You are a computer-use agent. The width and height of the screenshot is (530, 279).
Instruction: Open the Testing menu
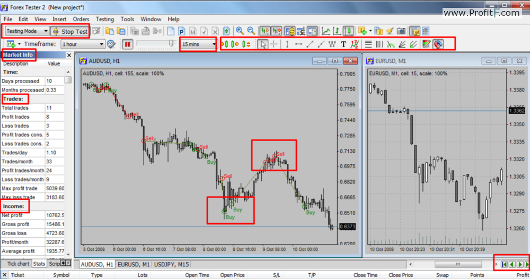pos(104,19)
